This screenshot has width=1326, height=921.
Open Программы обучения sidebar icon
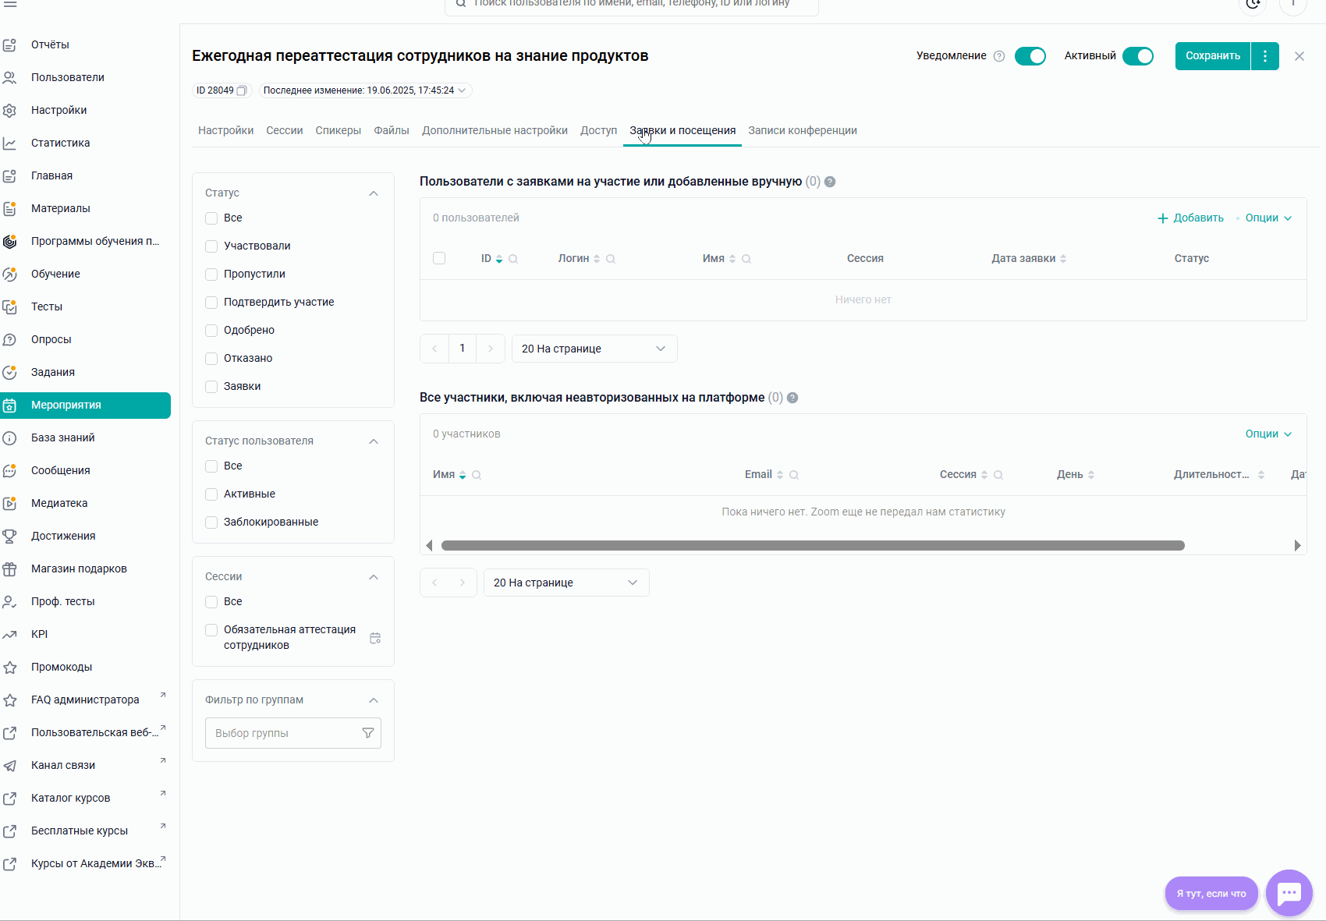pos(9,241)
